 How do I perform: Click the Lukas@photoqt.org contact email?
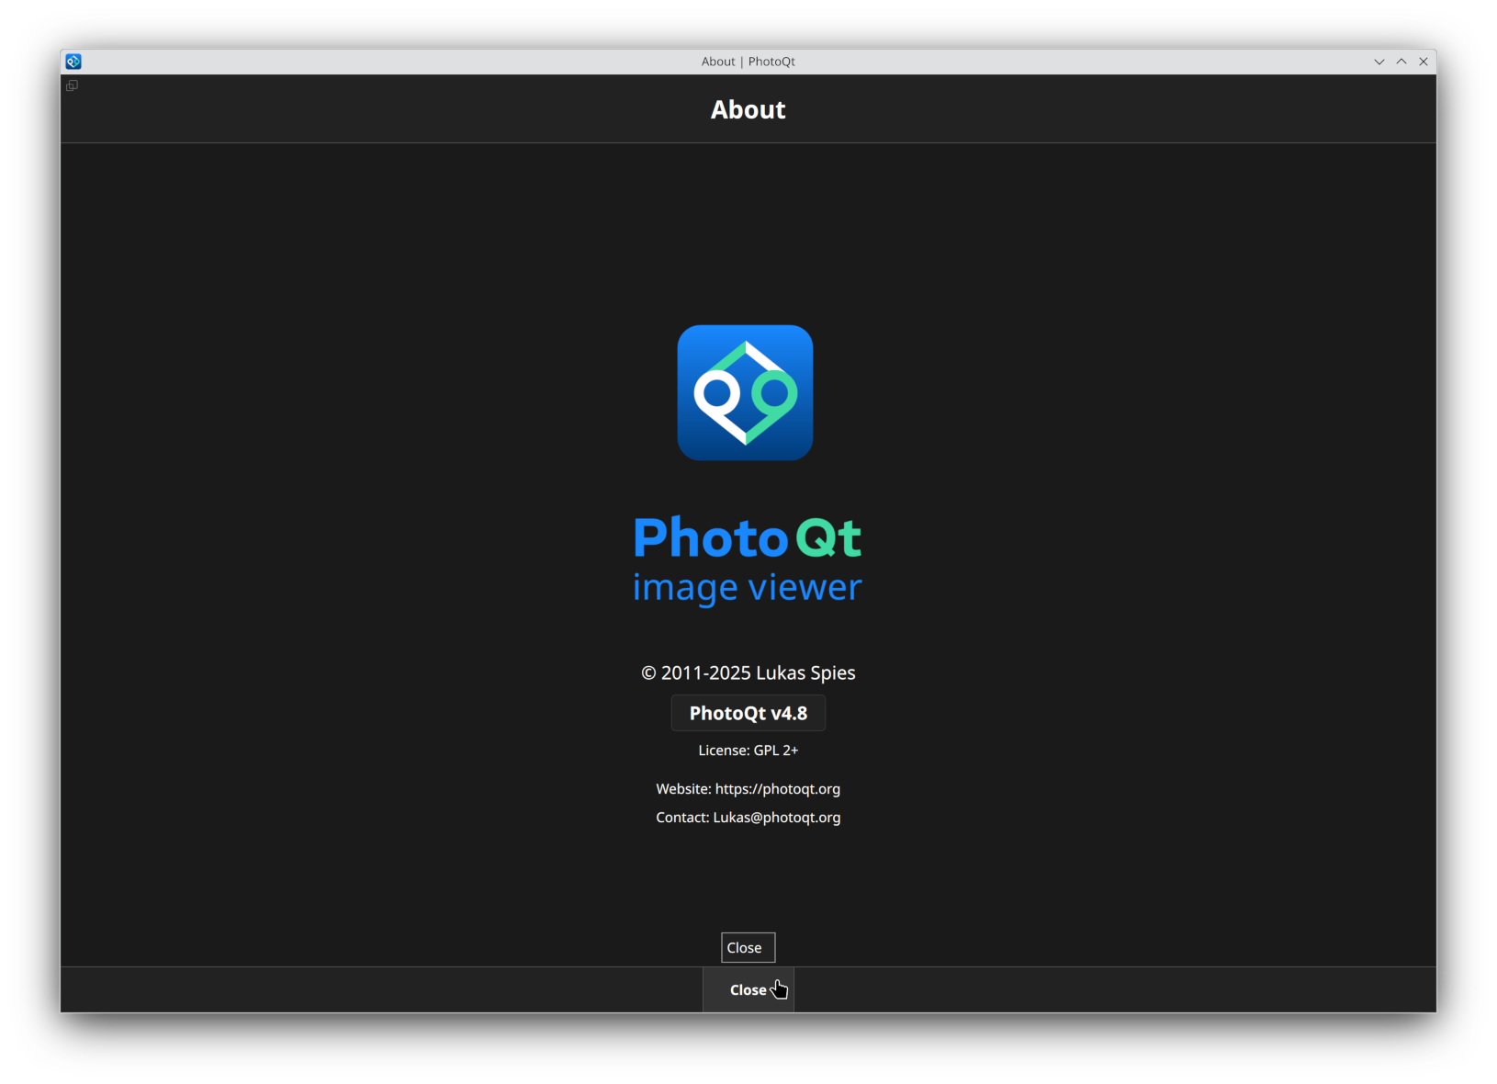[x=776, y=818]
